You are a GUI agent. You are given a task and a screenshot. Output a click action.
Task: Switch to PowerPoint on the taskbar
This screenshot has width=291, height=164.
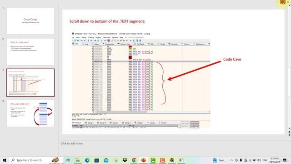(x=144, y=160)
